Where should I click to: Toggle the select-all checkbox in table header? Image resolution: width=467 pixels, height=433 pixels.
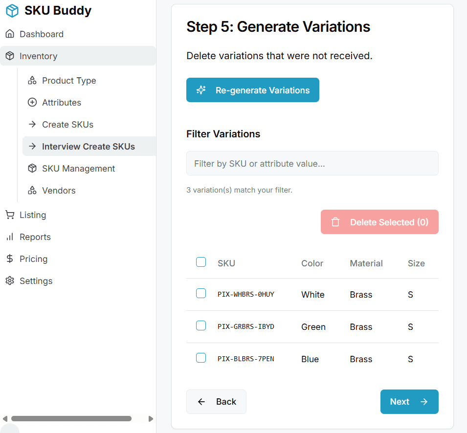201,262
